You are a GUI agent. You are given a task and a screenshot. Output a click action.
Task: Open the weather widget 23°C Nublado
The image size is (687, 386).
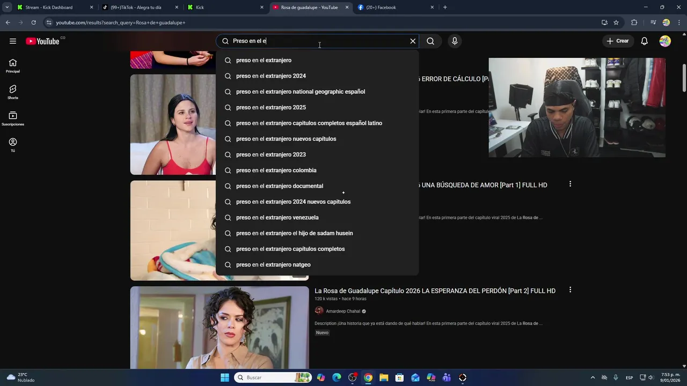[x=20, y=377]
